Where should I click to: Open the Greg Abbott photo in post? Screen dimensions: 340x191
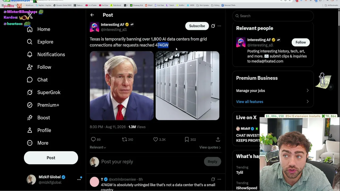[122, 86]
